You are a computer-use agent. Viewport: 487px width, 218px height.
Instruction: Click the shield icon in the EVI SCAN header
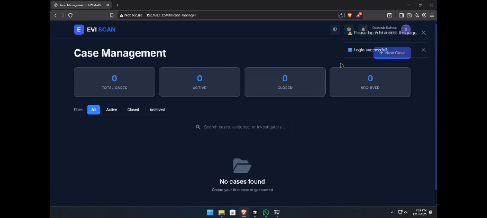pyautogui.click(x=335, y=29)
